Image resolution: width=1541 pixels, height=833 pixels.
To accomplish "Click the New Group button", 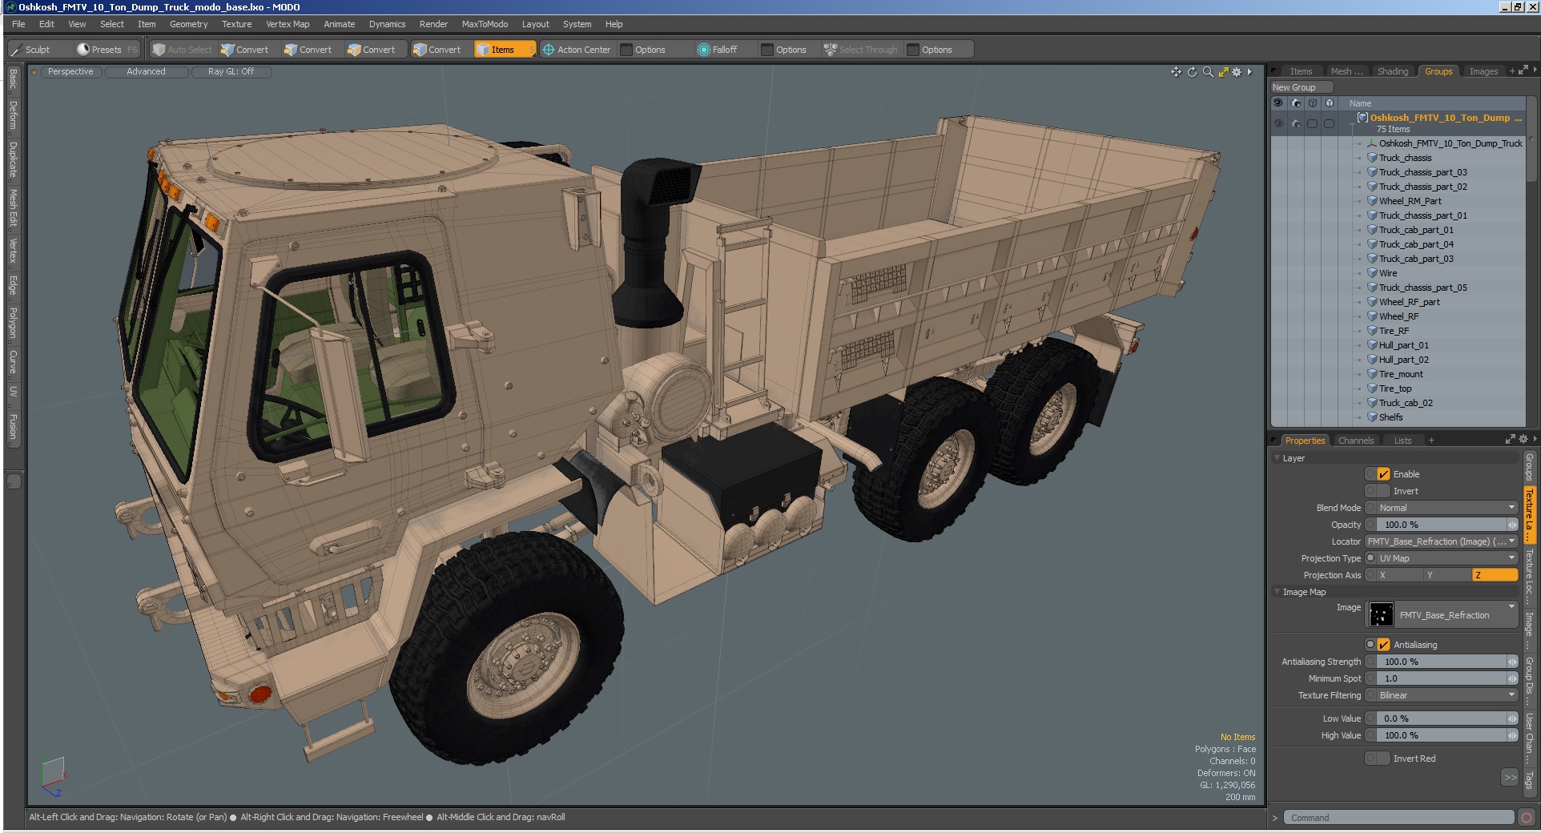I will 1302,87.
